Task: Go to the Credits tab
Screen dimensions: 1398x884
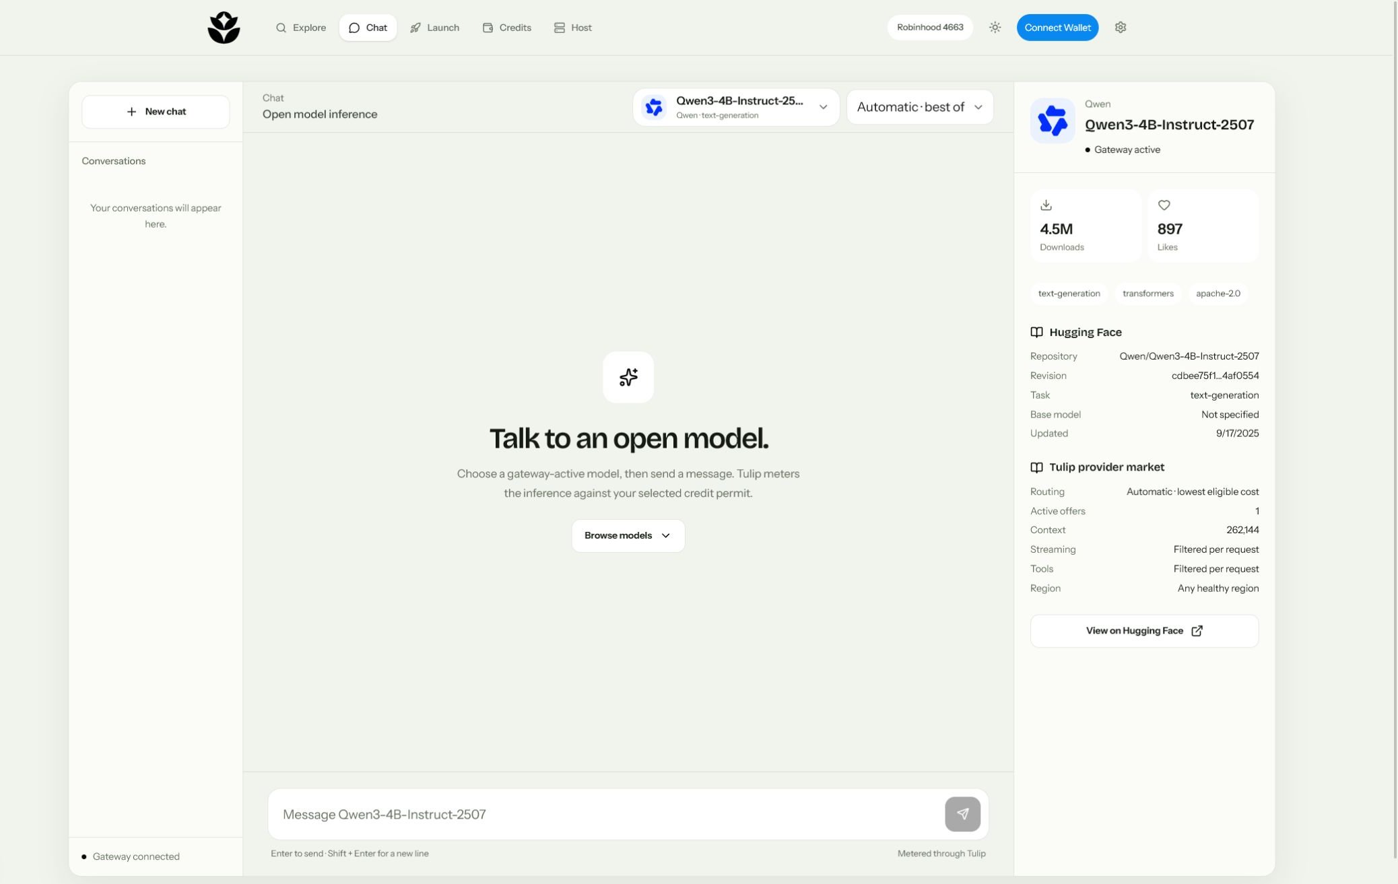Action: pos(507,28)
